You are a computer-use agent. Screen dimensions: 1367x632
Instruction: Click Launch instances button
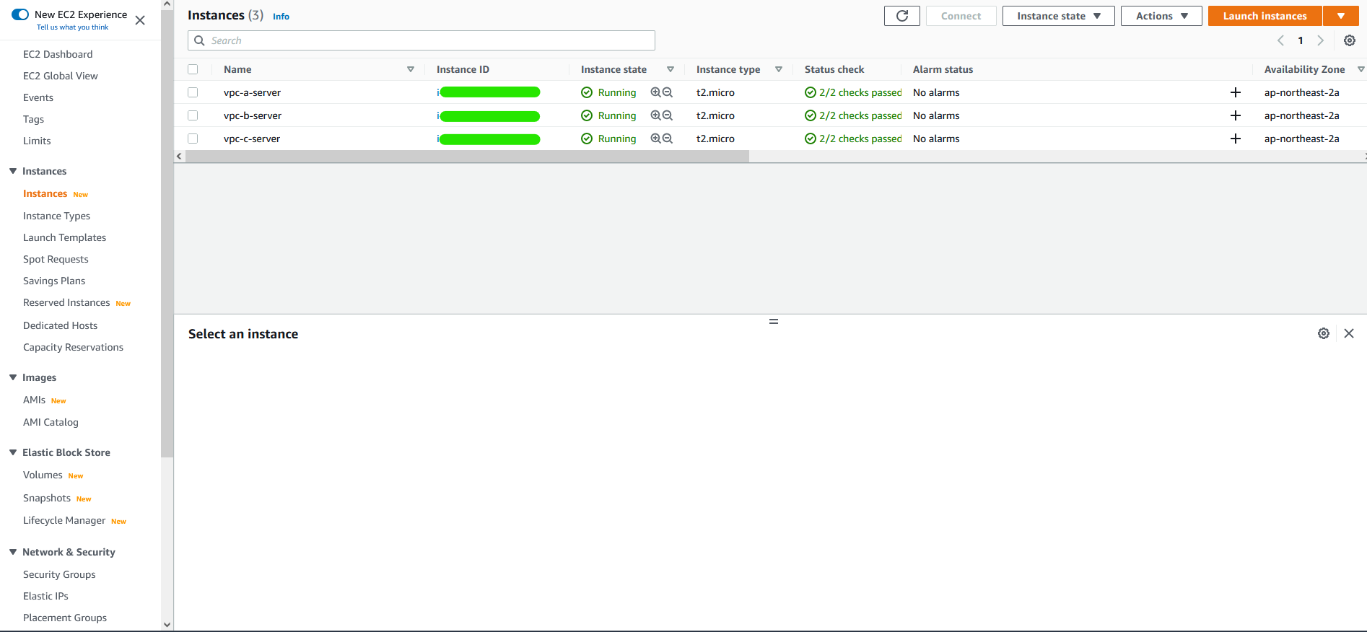[1265, 16]
